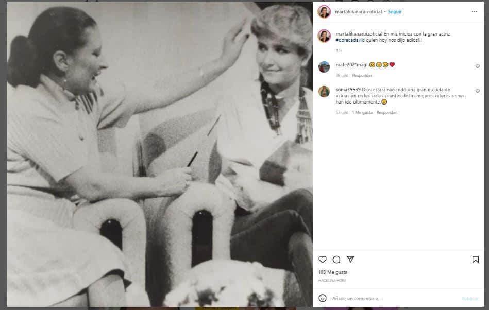The height and width of the screenshot is (310, 489).
Task: Click martalilianaruizoficial profile picture in header
Action: coord(324,12)
